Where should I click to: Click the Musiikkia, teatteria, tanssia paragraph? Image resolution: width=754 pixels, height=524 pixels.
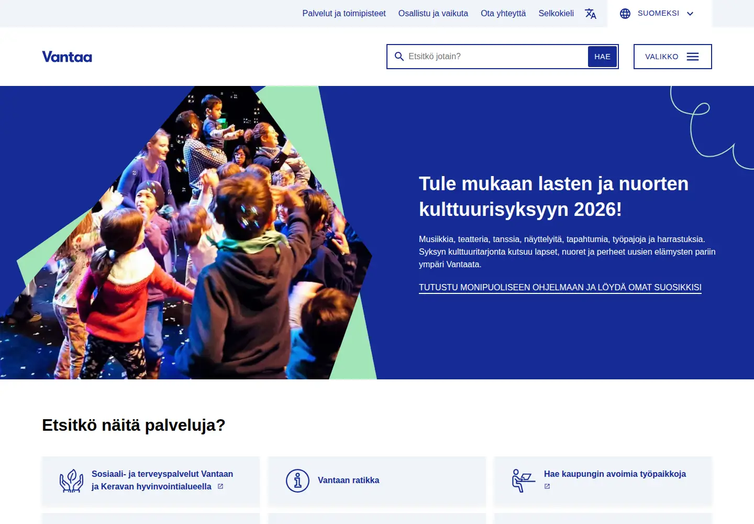567,252
